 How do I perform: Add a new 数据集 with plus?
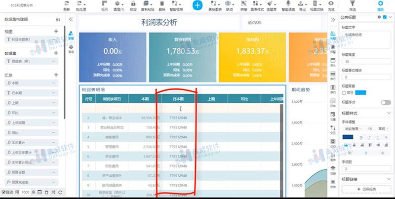pos(56,53)
